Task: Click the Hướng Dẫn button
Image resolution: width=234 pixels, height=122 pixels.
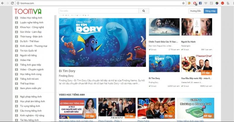Action: pyautogui.click(x=195, y=11)
